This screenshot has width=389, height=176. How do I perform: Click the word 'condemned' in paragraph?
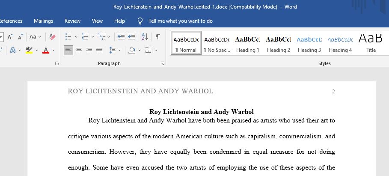225,152
